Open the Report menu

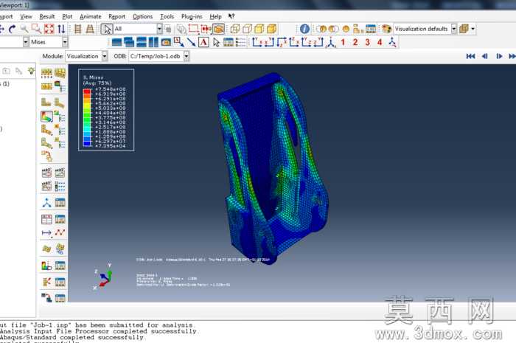116,16
